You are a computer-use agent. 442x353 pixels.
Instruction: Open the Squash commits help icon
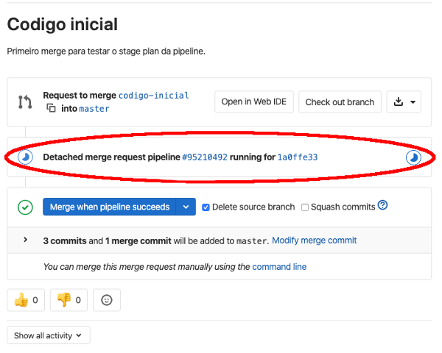pos(383,205)
